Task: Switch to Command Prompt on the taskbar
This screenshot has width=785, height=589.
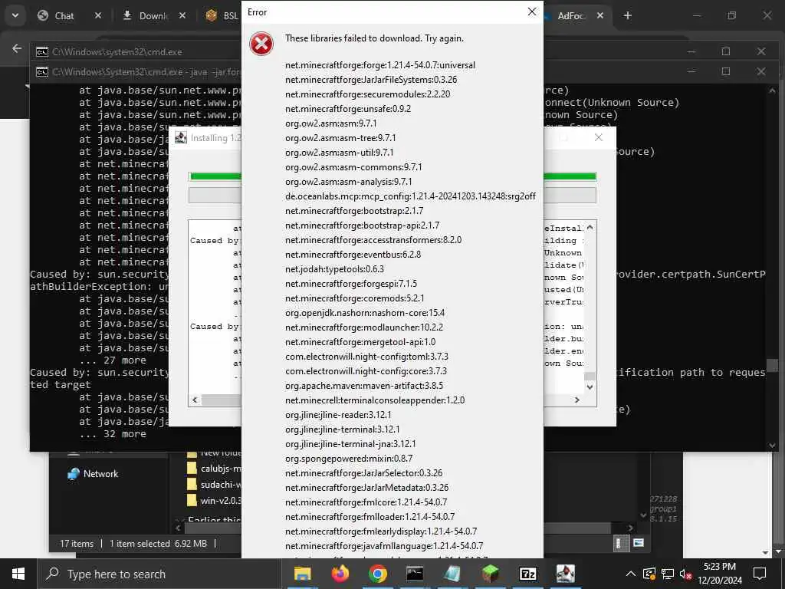Action: pyautogui.click(x=415, y=574)
